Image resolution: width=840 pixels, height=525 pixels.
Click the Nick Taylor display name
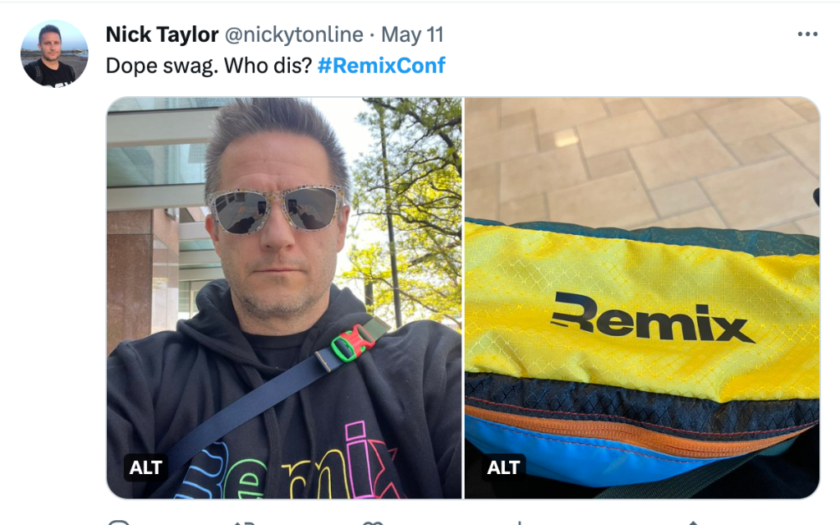tap(162, 35)
